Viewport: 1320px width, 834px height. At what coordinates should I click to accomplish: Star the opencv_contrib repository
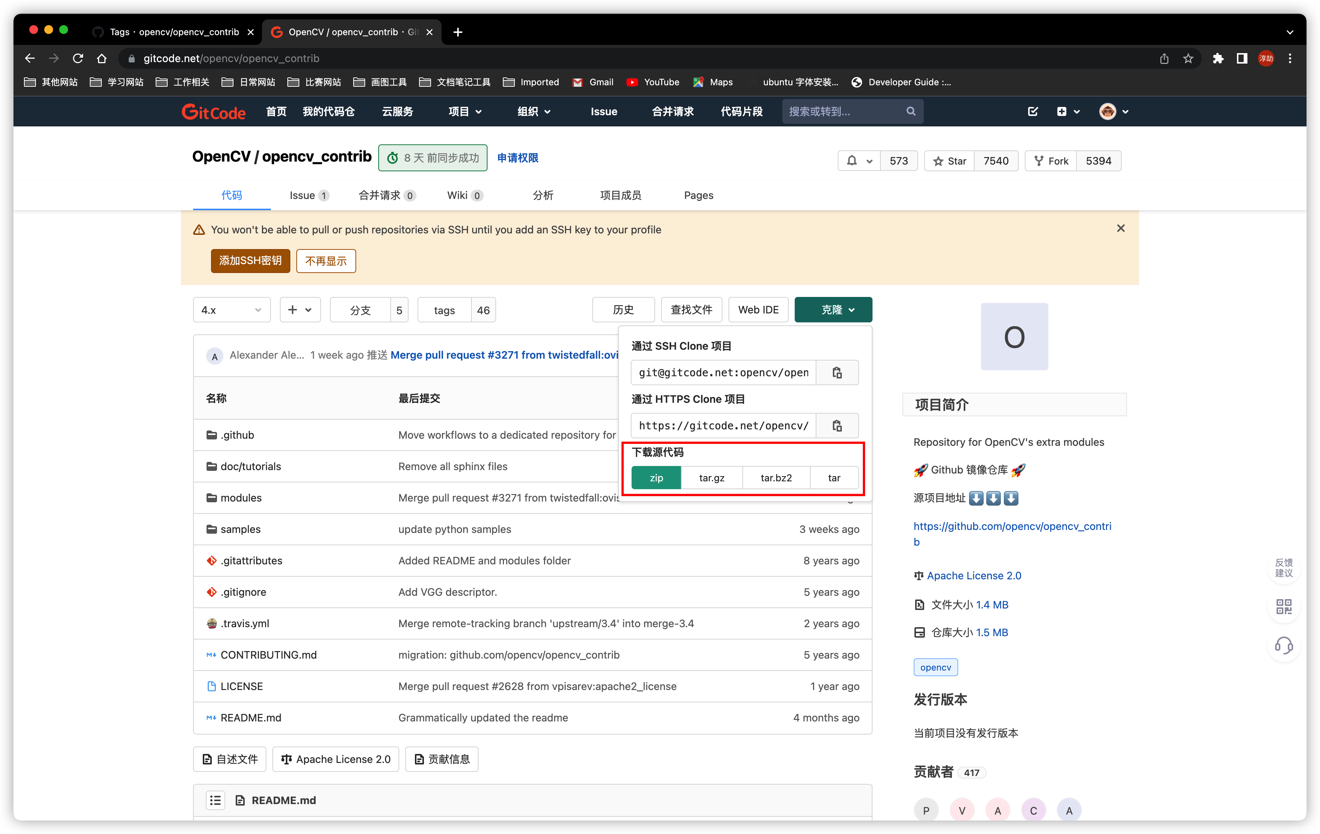point(950,160)
